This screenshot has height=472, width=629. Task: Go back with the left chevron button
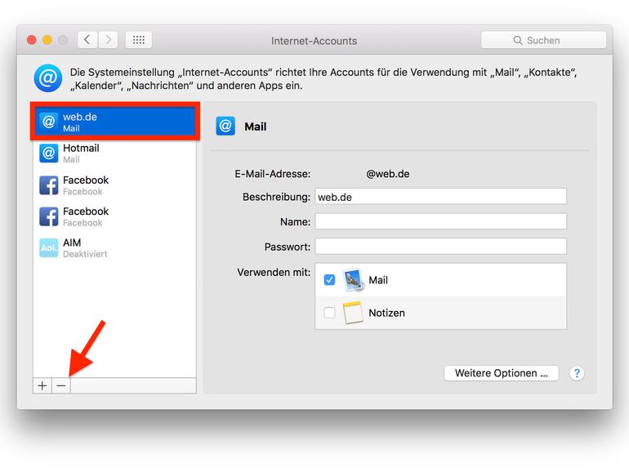[87, 40]
